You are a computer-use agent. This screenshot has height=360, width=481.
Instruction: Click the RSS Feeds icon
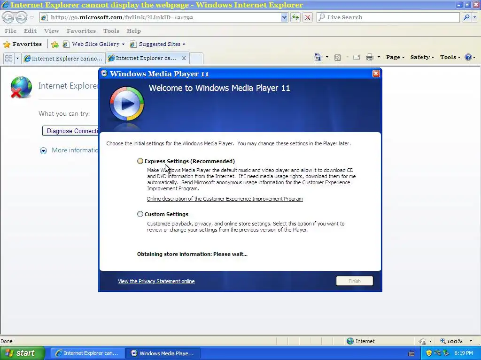click(338, 58)
